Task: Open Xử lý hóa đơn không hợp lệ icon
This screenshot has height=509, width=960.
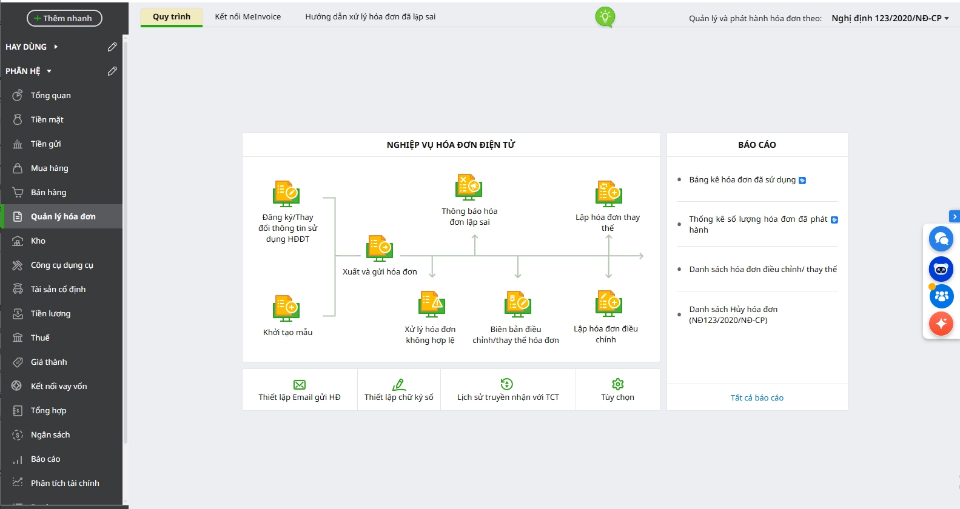Action: pos(432,304)
